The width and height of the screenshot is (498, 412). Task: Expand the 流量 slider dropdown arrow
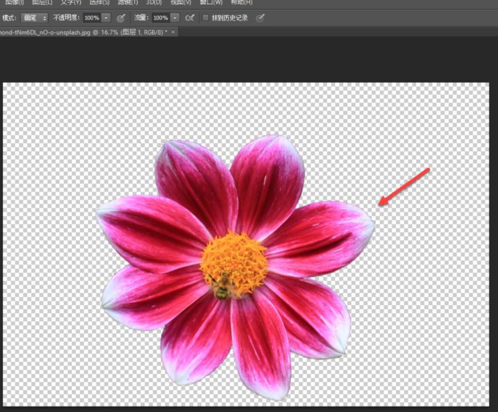[175, 18]
